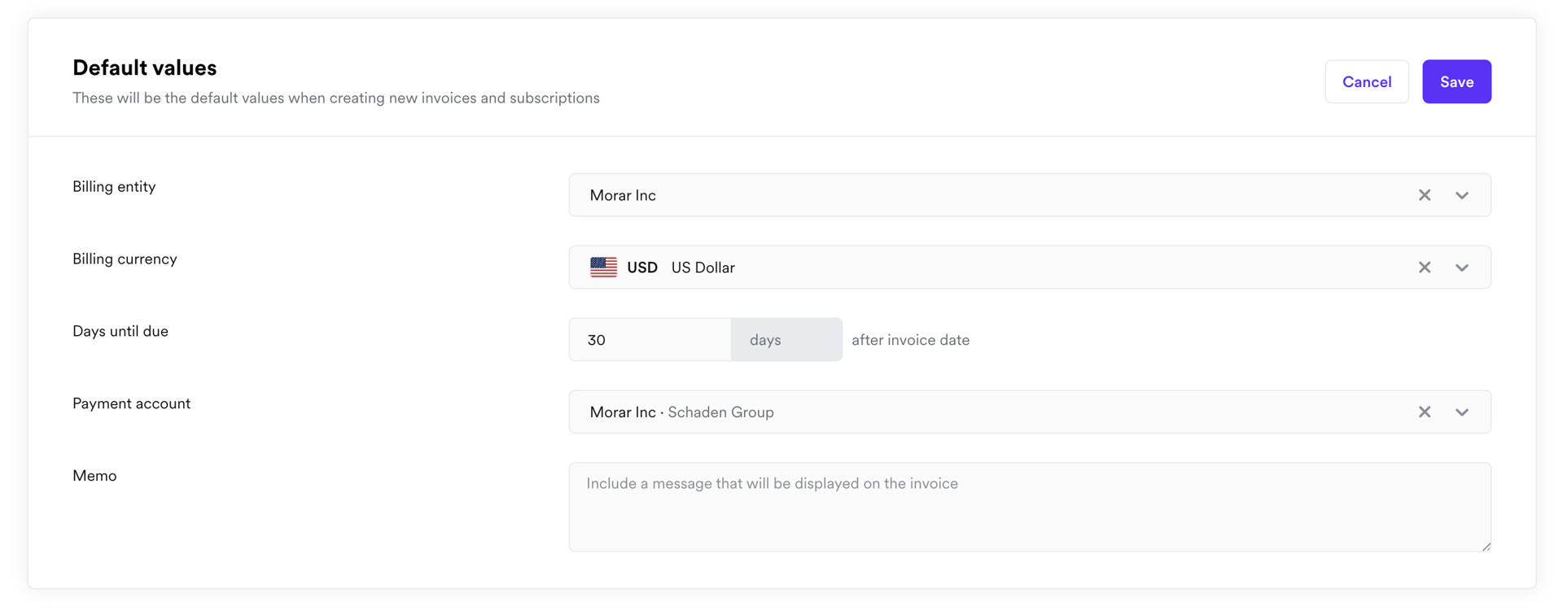Select the days until due value field
This screenshot has height=610, width=1563.
point(650,339)
